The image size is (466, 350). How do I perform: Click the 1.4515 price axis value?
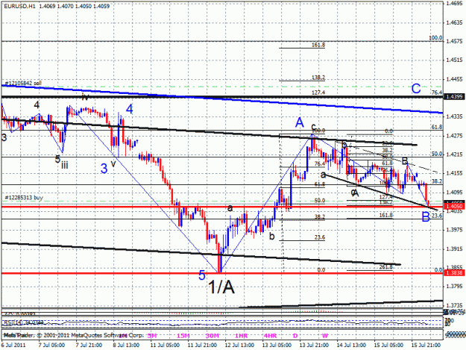point(455,60)
